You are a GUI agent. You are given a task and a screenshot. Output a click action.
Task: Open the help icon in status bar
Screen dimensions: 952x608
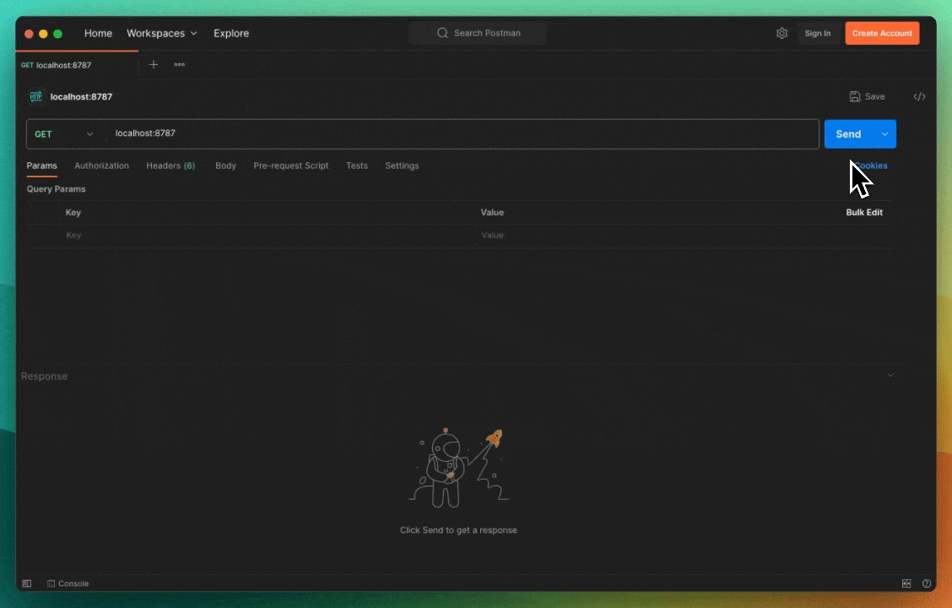927,584
